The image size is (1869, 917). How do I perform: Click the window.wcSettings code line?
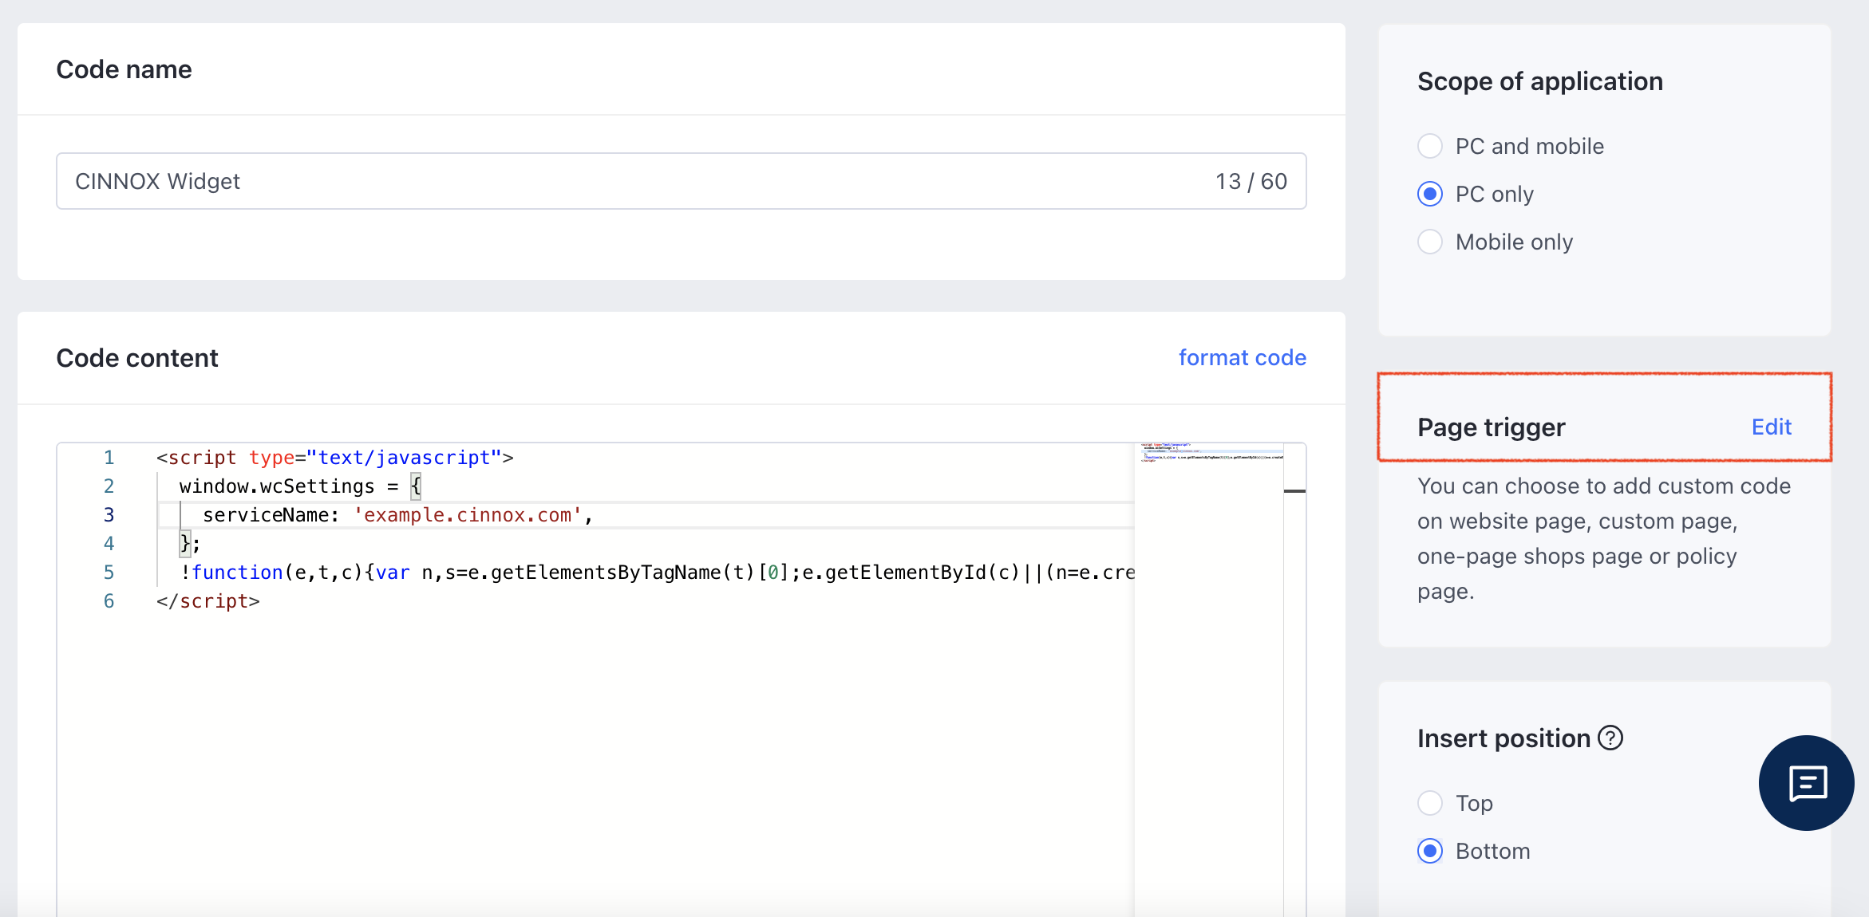pyautogui.click(x=299, y=486)
